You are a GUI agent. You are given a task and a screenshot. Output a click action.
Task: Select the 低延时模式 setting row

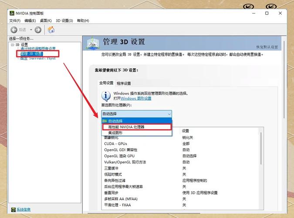click(x=181, y=174)
